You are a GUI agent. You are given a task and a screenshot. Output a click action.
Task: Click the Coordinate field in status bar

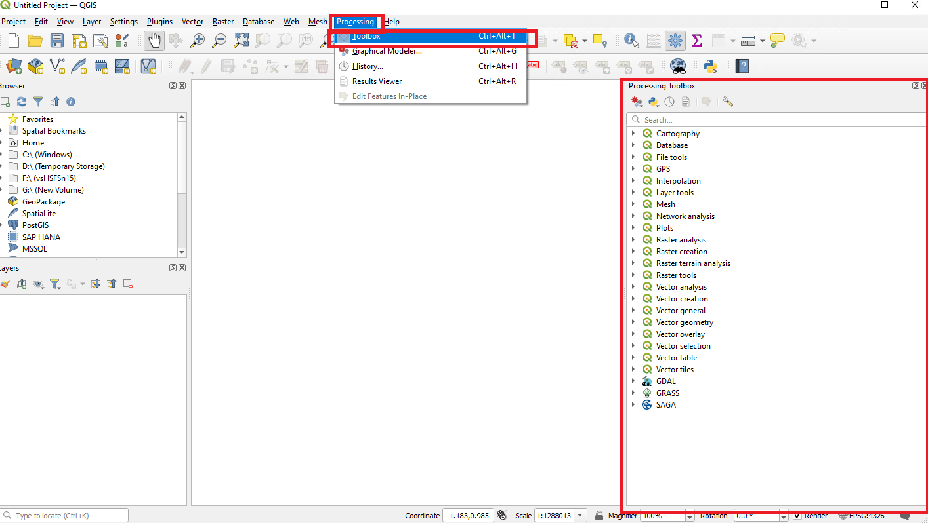coord(467,516)
